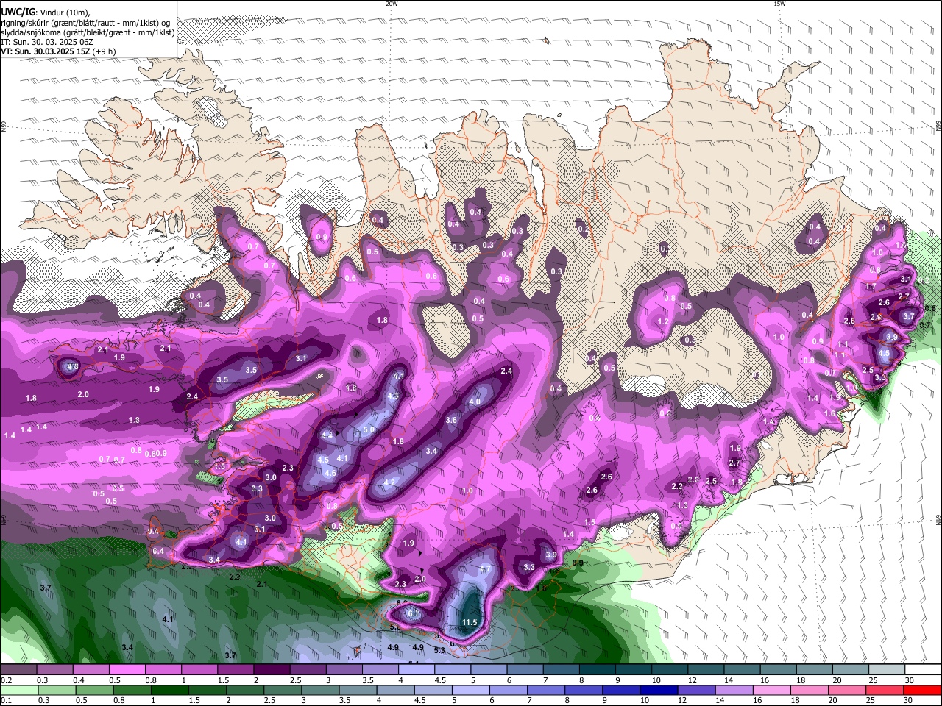
Task: Click the 11.5 precipitation value on the map
Action: pyautogui.click(x=470, y=622)
